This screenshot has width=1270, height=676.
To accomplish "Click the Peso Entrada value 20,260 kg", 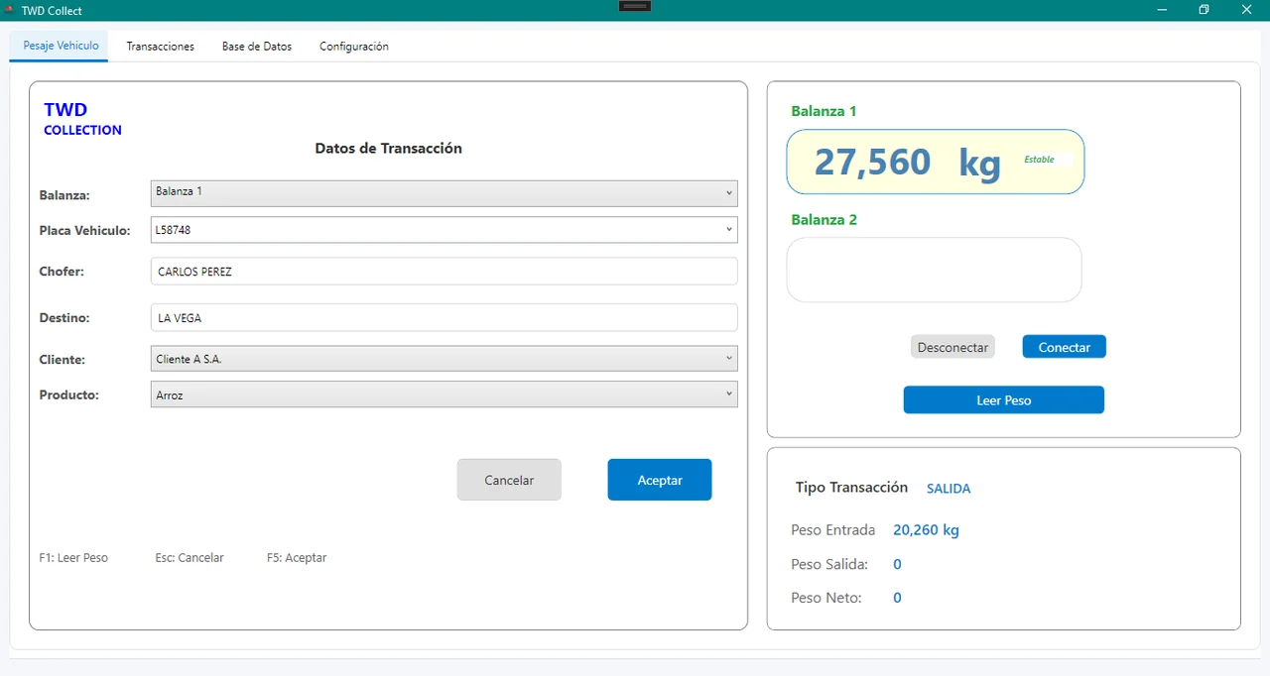I will point(927,530).
